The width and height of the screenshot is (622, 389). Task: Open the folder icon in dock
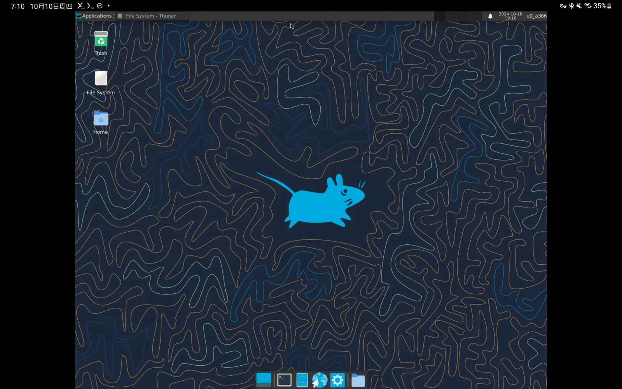click(x=358, y=380)
